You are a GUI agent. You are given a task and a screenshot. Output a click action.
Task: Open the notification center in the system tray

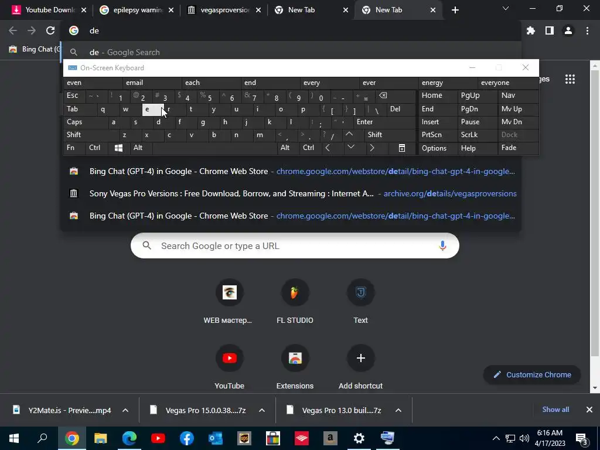(x=582, y=438)
